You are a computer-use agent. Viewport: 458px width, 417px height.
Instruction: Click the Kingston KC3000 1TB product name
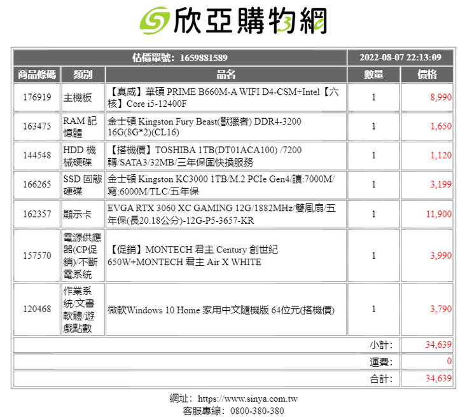pyautogui.click(x=221, y=185)
